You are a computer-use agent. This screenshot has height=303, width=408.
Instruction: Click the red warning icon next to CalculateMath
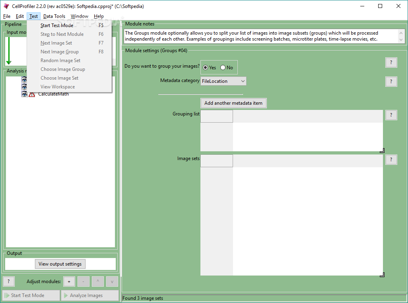point(32,94)
